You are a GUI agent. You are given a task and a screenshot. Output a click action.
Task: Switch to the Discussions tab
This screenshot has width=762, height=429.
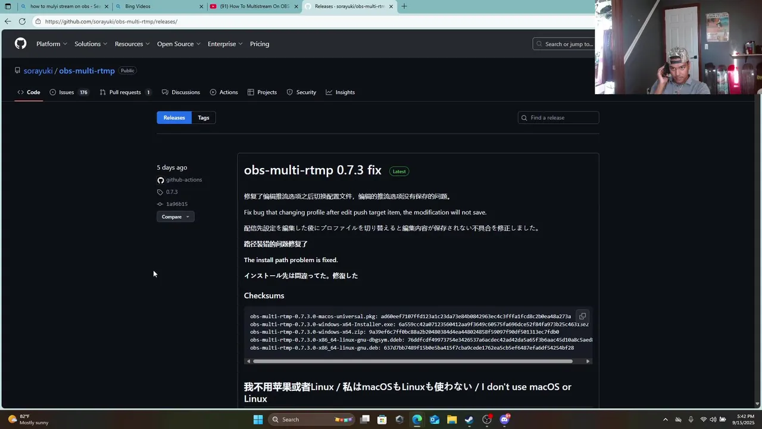point(181,92)
